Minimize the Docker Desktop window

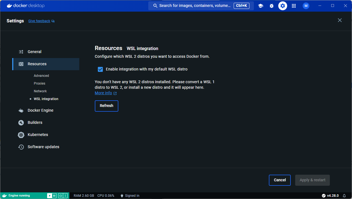click(x=320, y=6)
